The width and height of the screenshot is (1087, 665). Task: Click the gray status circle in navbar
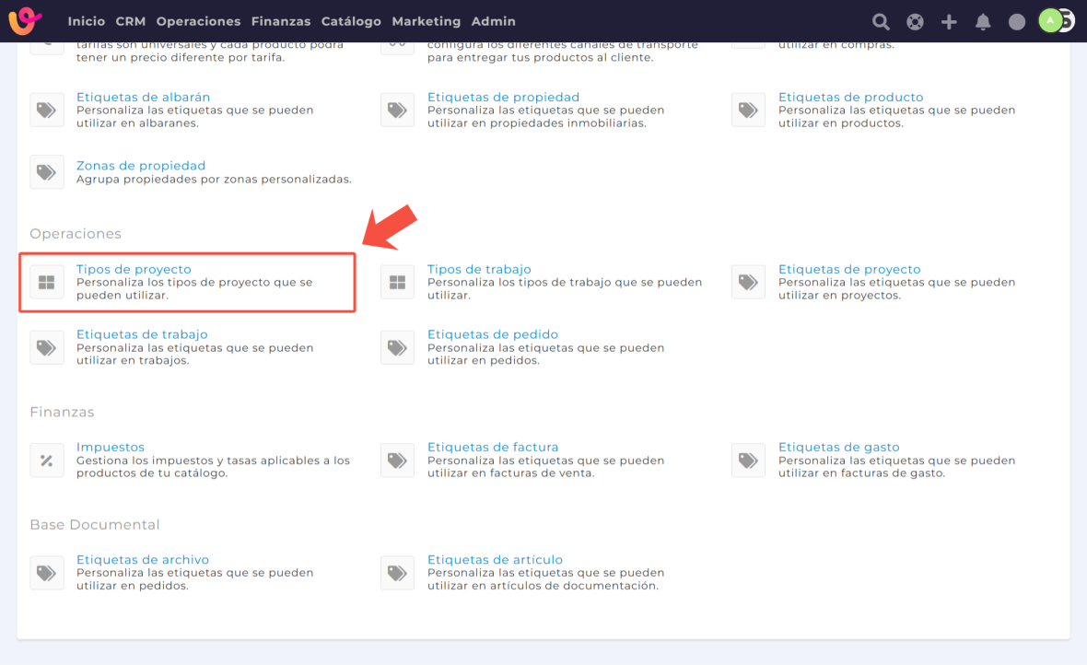pyautogui.click(x=1017, y=21)
